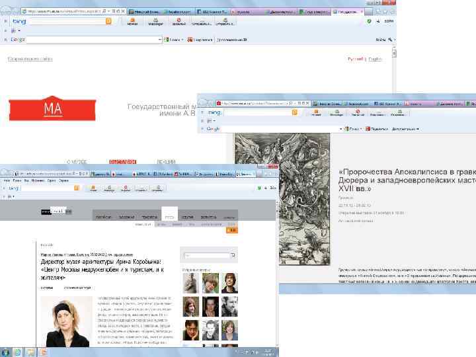Image resolution: width=476 pixels, height=357 pixels.
Task: Click the red circle toolbar icon in the bottom-left window
Action: (x=126, y=188)
